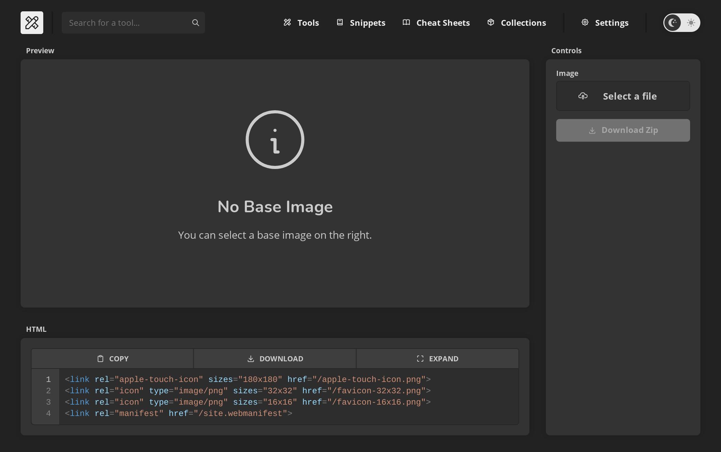Image resolution: width=721 pixels, height=452 pixels.
Task: Click inside the tool search field
Action: coord(127,22)
